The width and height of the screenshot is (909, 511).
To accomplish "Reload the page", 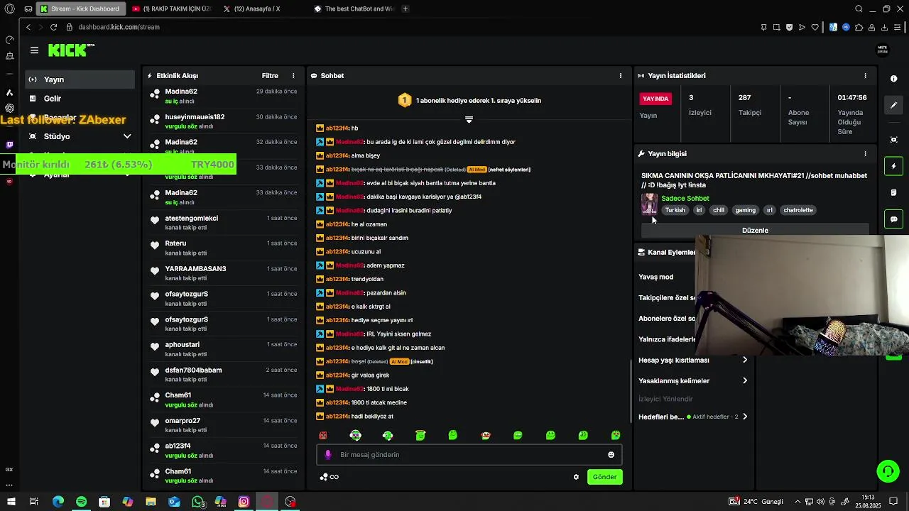I will [x=53, y=27].
